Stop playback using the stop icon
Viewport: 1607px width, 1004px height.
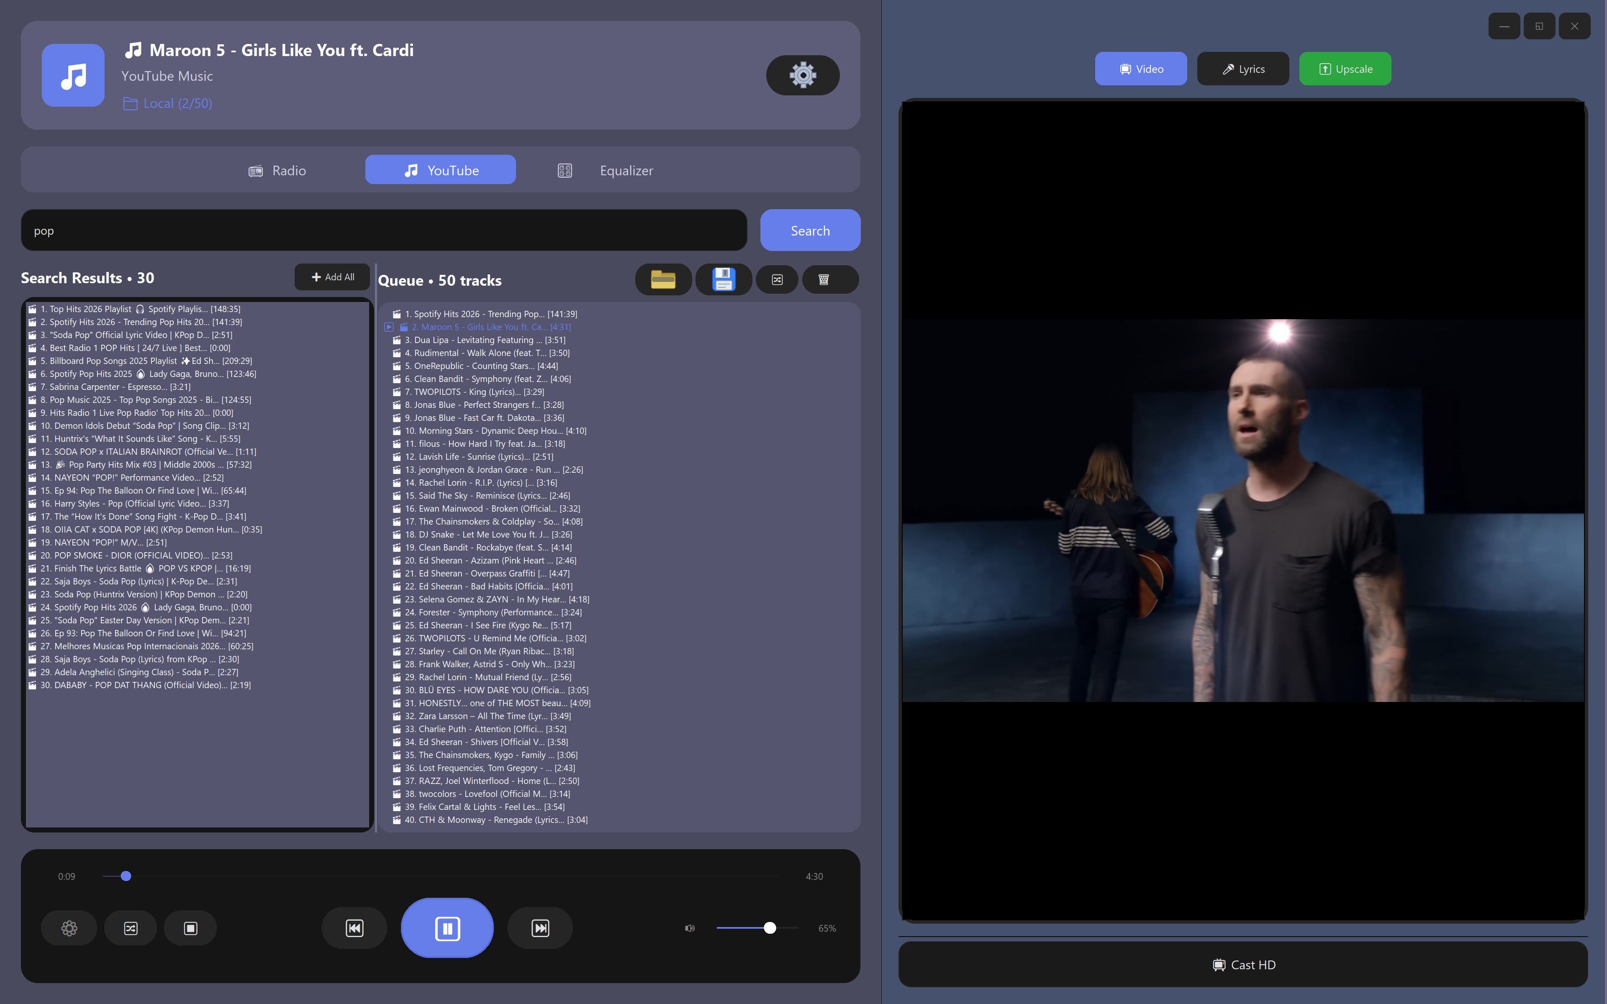coord(190,927)
